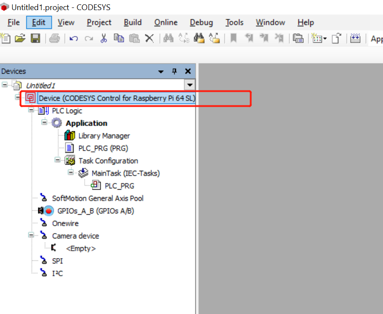
Task: Go to next bookmark icon
Action: 264,38
